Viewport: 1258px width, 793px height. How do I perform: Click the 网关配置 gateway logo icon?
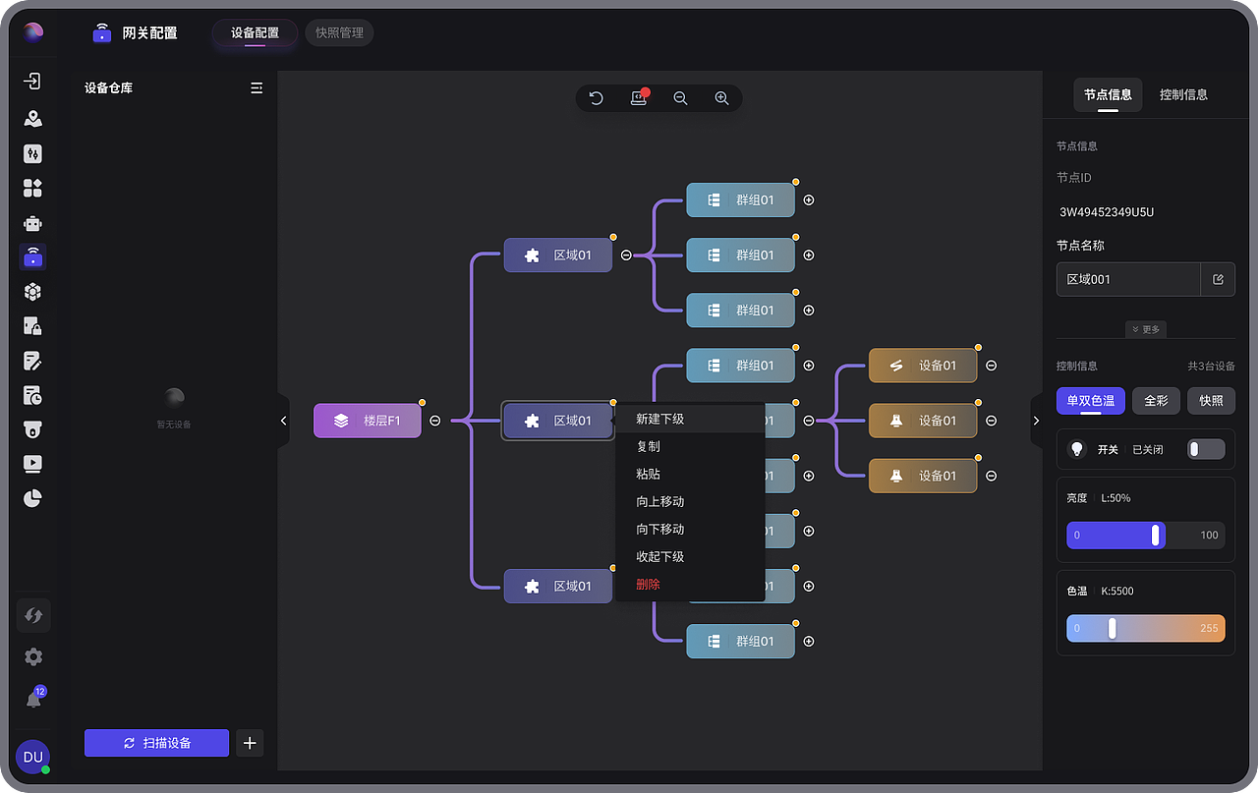tap(102, 32)
